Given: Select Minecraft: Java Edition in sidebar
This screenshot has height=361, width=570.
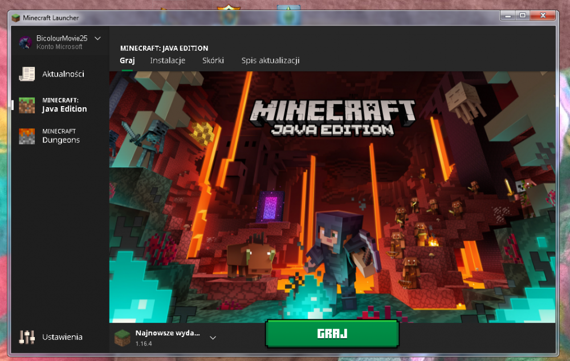Looking at the screenshot, I should pyautogui.click(x=60, y=105).
